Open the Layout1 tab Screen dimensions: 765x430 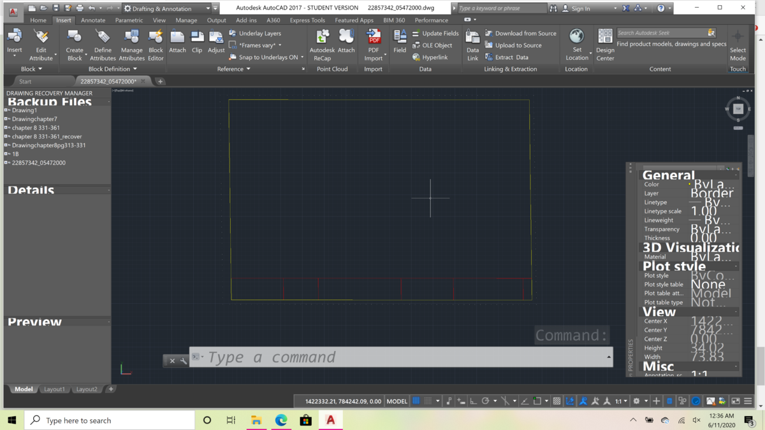[54, 389]
